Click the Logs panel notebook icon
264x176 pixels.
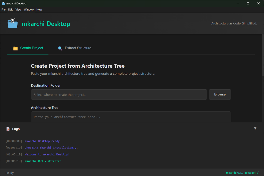coord(9,128)
